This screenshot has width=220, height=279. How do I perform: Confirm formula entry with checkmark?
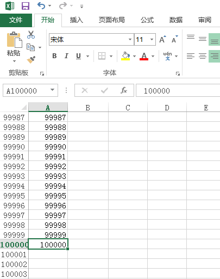[104, 90]
